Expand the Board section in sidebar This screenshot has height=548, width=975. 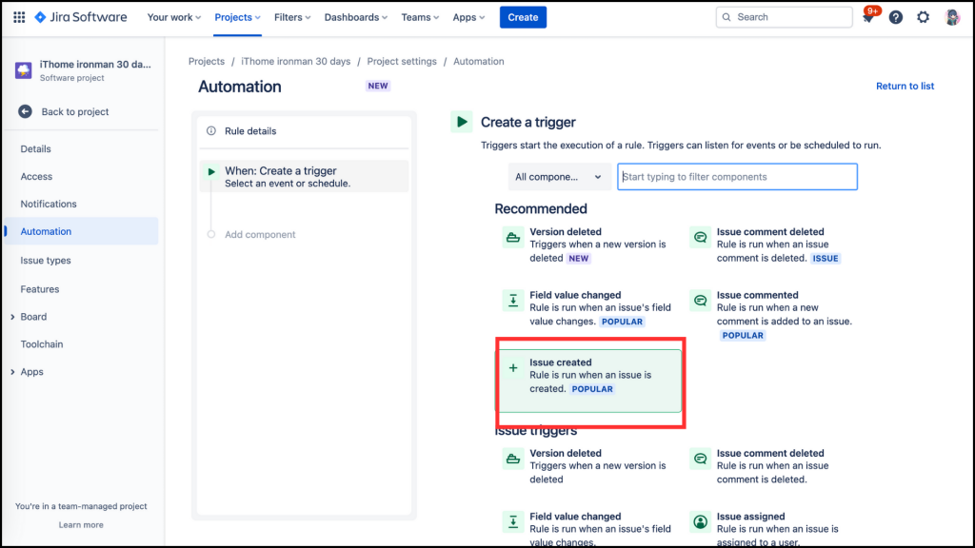(12, 317)
